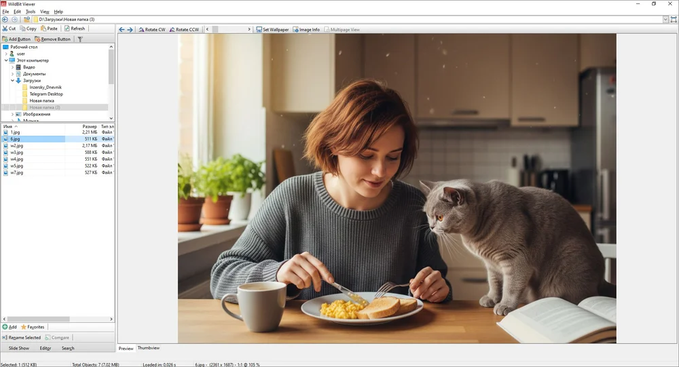Expand the Видео folder in tree
This screenshot has width=679, height=367.
pos(12,67)
